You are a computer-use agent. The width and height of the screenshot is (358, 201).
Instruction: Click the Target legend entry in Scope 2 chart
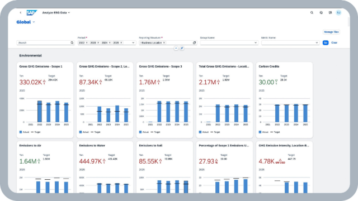pos(96,132)
